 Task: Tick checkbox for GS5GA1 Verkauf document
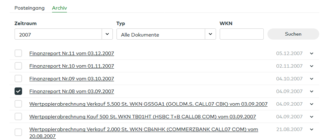18,104
